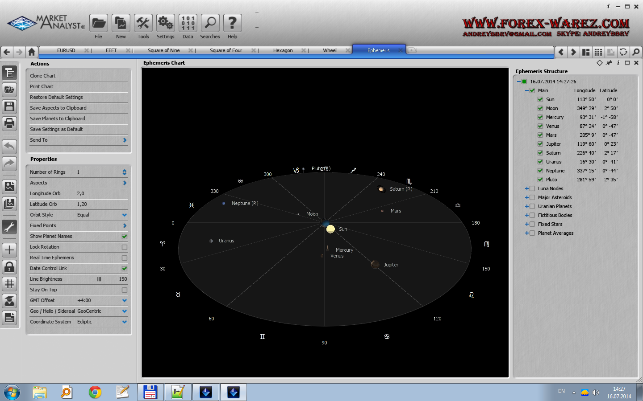
Task: Click the Home icon in navigation bar
Action: [x=32, y=52]
